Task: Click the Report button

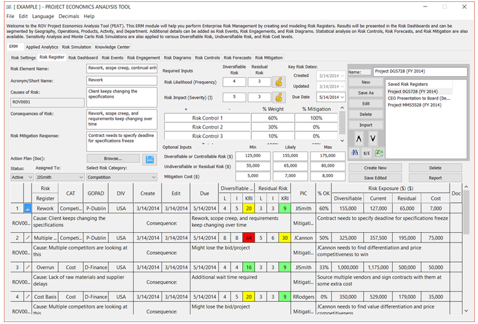Action: click(435, 178)
